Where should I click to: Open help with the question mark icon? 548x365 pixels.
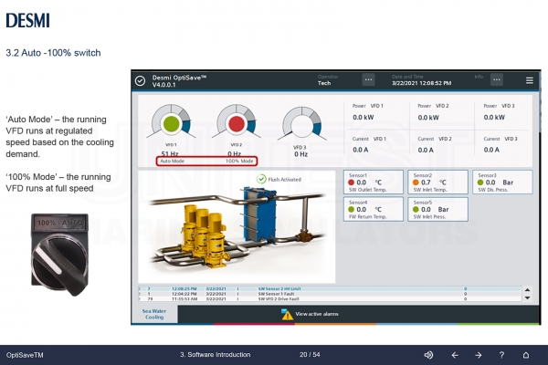coord(501,355)
